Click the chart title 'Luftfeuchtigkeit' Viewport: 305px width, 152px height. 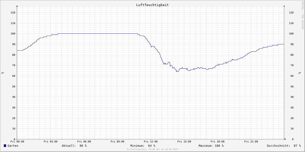(152, 5)
